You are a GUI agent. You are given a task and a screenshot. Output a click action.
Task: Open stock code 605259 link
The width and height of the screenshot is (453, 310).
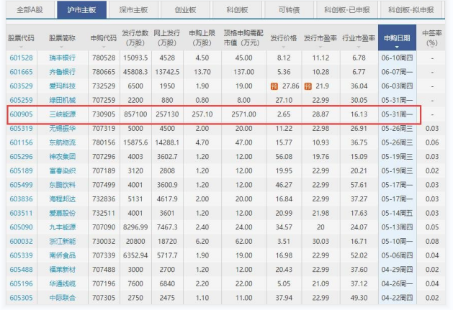pyautogui.click(x=21, y=100)
